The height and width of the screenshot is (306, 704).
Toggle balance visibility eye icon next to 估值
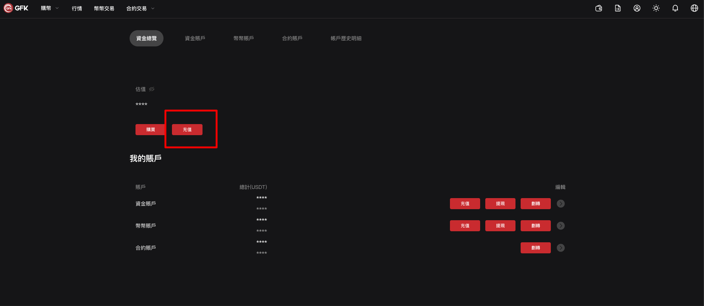tap(152, 89)
